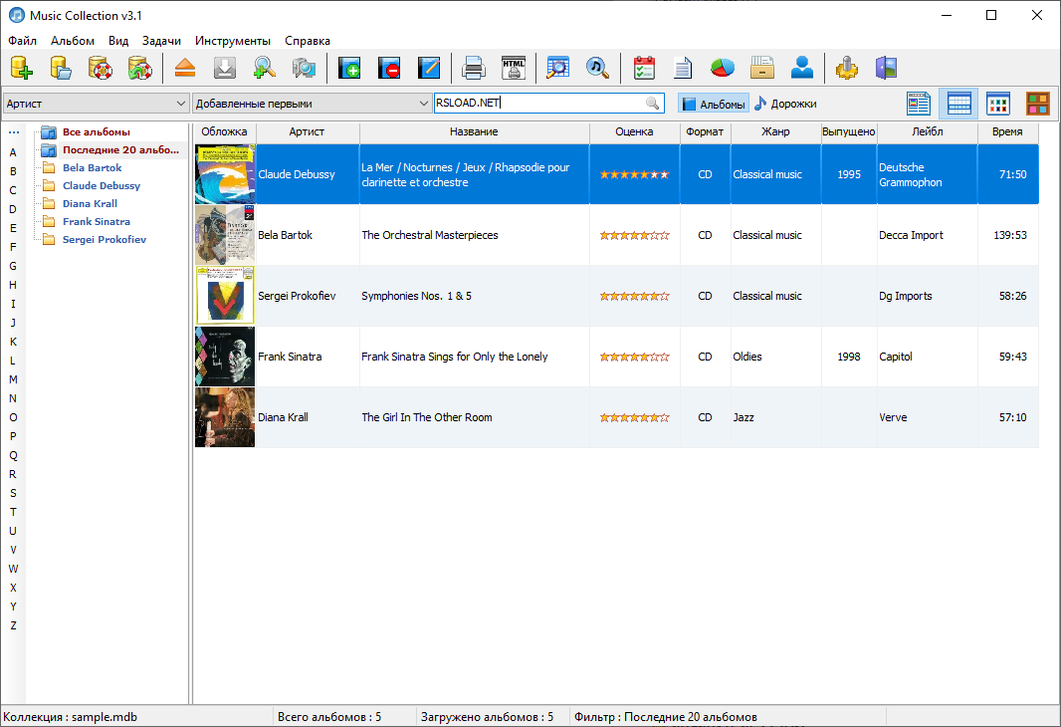Print the collection using the printer icon
Image resolution: width=1061 pixels, height=727 pixels.
(474, 68)
